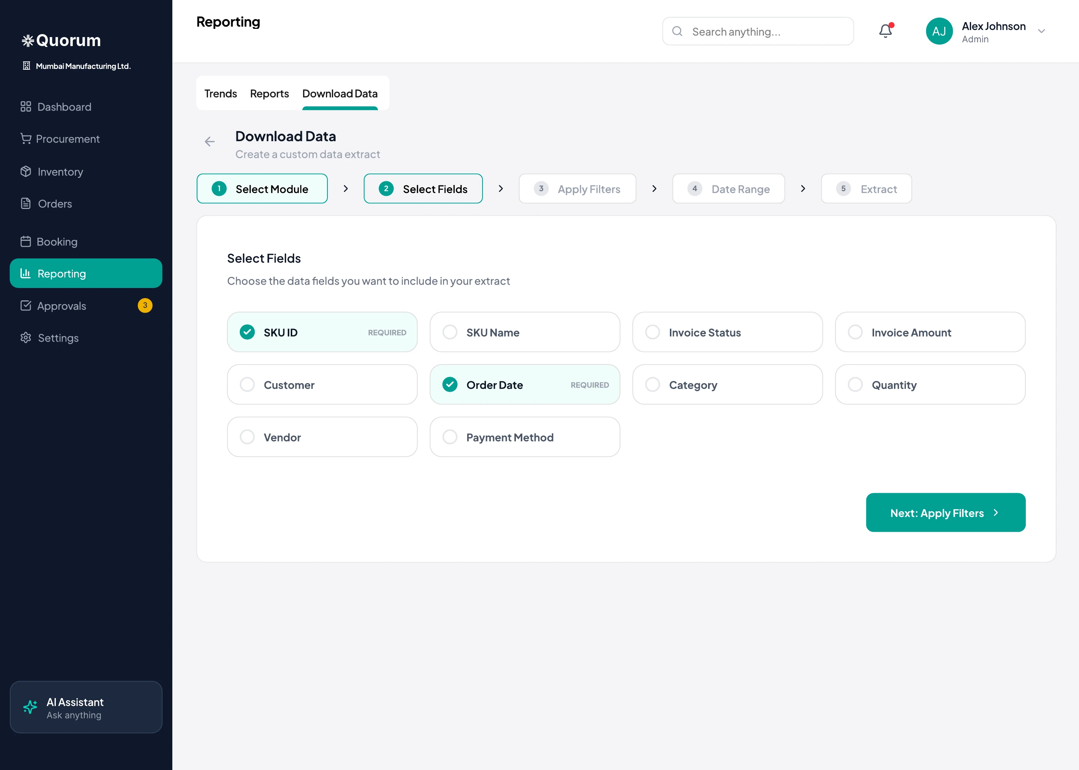Switch to the Trends tab

coord(221,93)
